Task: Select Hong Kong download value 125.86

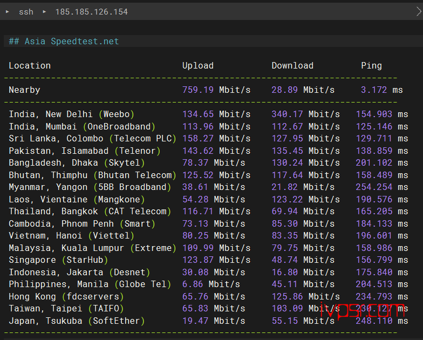Action: tap(287, 297)
